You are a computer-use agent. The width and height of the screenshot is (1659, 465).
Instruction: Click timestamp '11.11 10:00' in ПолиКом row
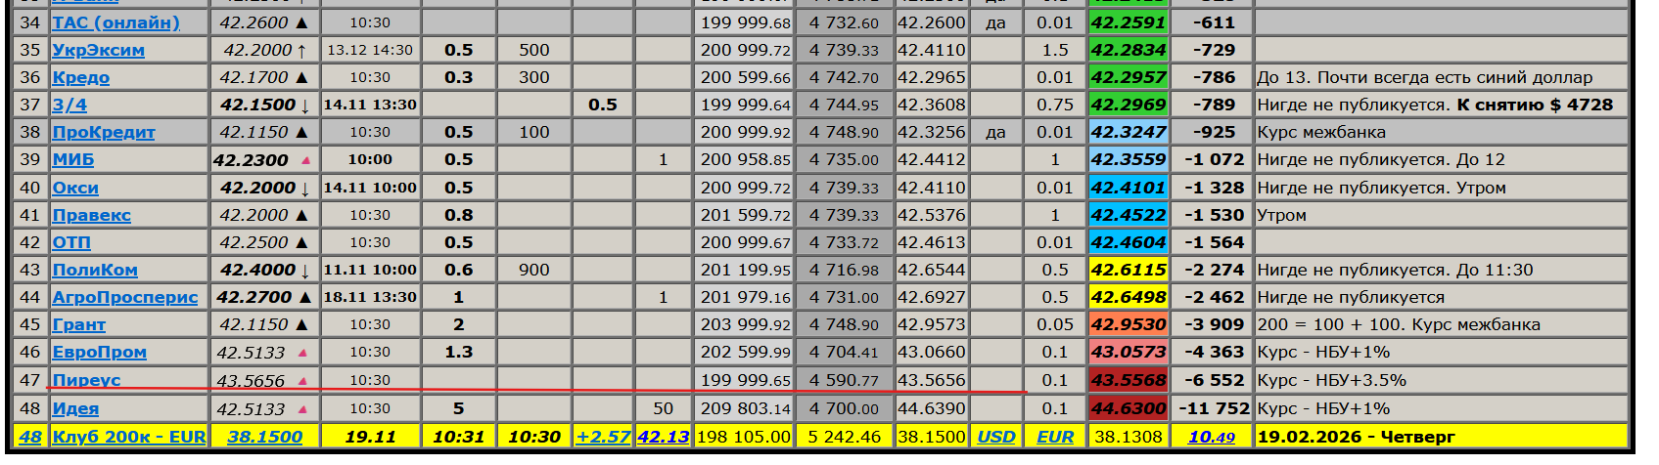click(370, 270)
